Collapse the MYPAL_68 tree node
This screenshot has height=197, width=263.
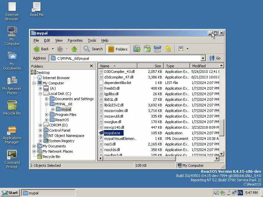pyautogui.click(x=46, y=104)
